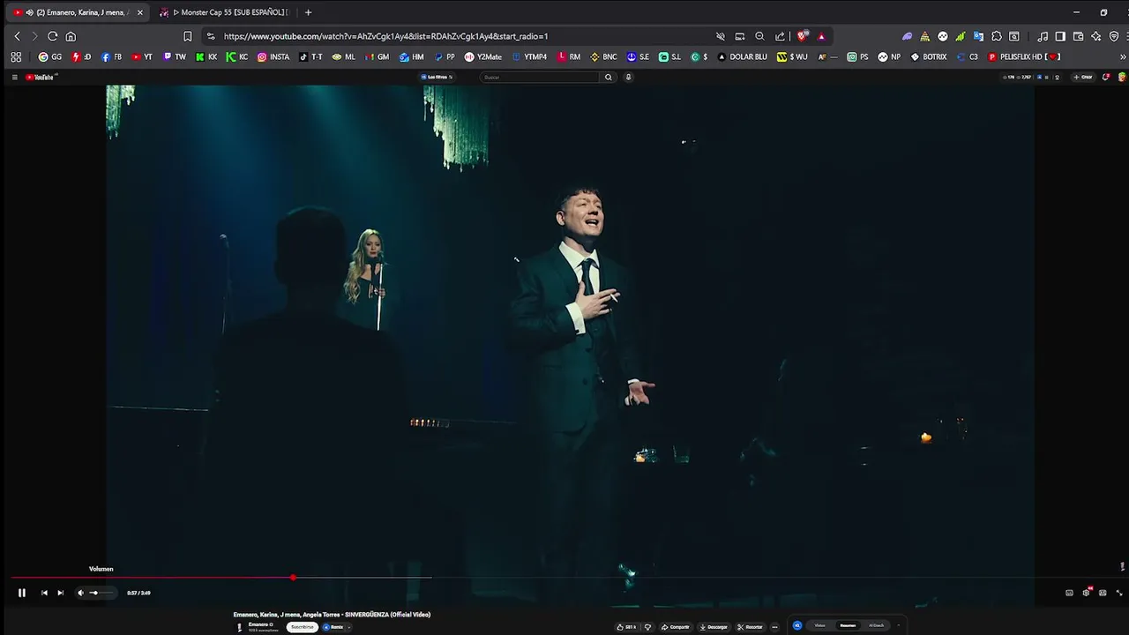Open Brave Shields lion icon
The width and height of the screenshot is (1129, 635).
pos(802,36)
